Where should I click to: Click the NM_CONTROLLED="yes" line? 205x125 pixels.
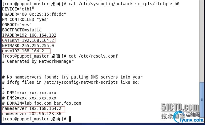coord(25,20)
